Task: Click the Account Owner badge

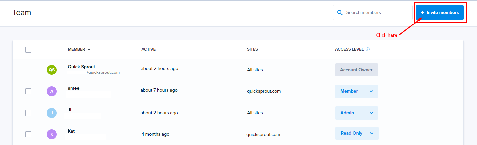Action: pyautogui.click(x=356, y=70)
